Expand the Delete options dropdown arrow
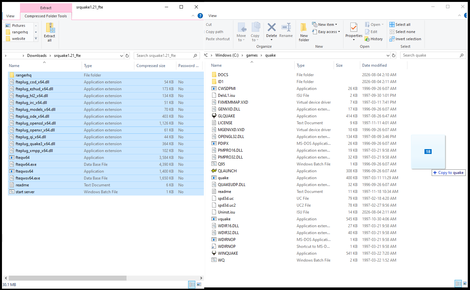 click(x=271, y=40)
